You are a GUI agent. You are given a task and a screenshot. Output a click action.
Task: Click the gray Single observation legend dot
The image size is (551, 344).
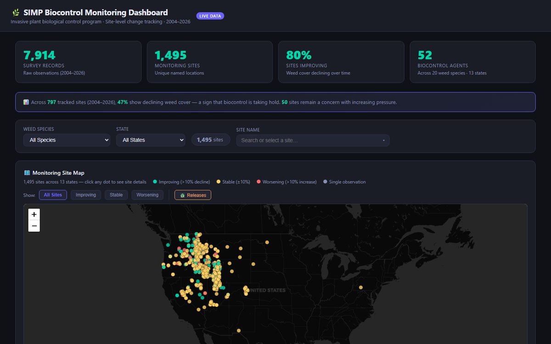click(x=325, y=182)
